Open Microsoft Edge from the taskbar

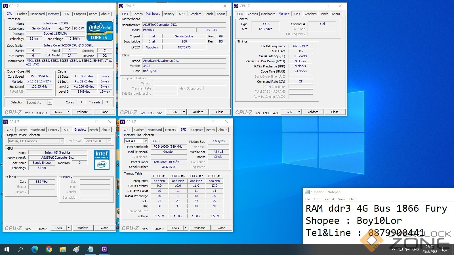(35, 249)
